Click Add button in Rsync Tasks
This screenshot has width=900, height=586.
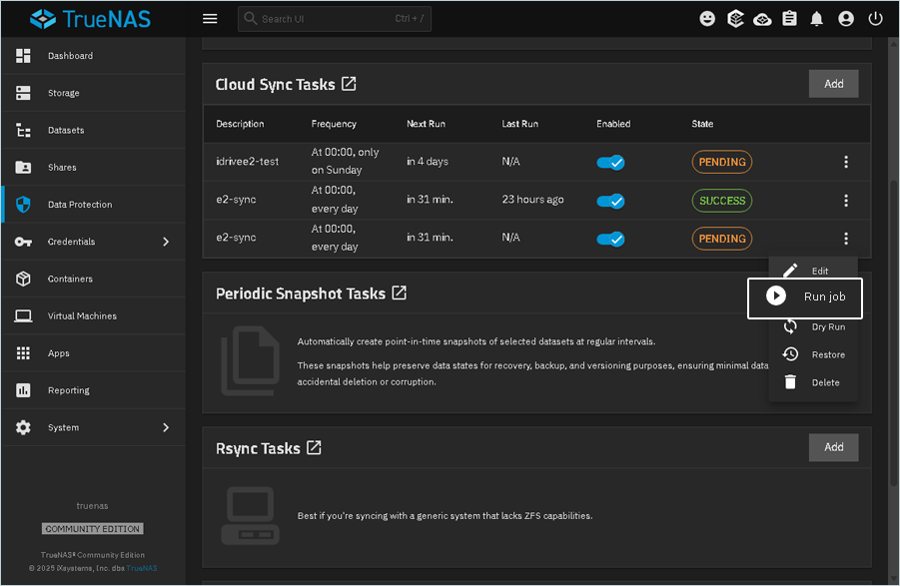(x=833, y=447)
